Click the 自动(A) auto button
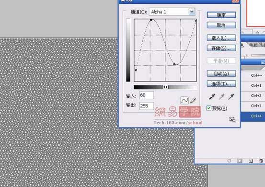This screenshot has width=265, height=187. click(x=221, y=73)
